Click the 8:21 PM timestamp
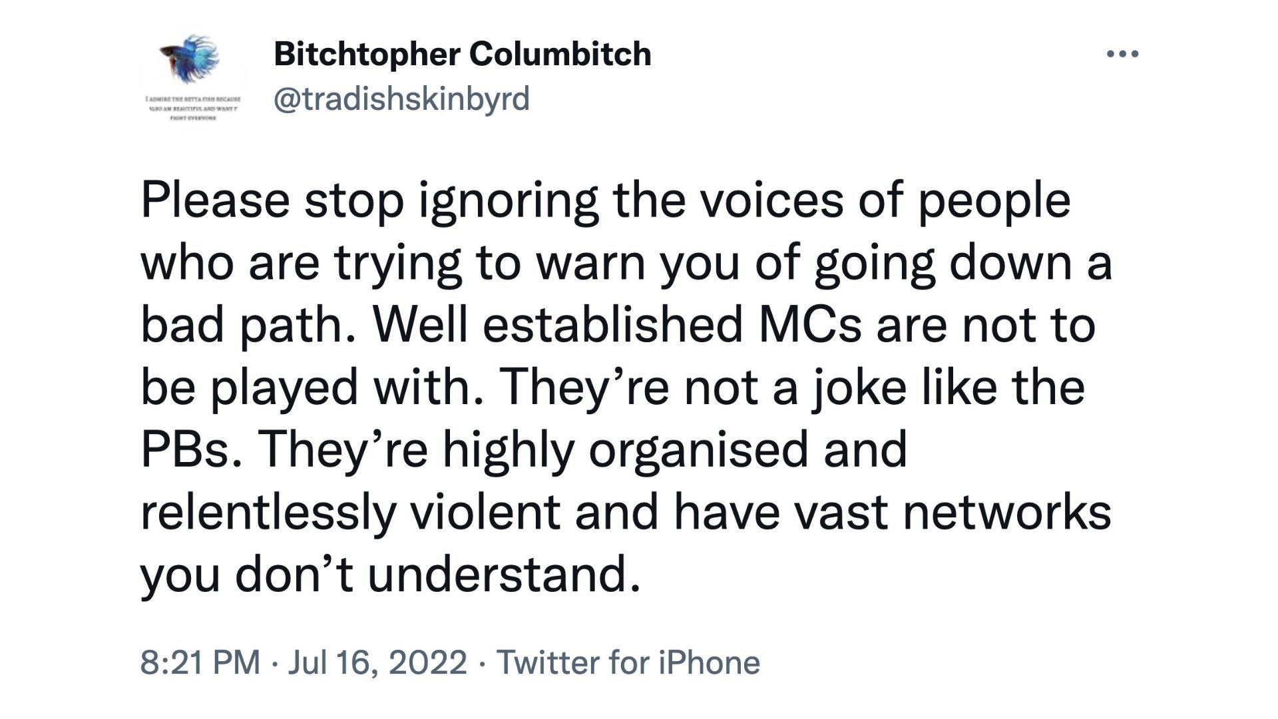The image size is (1278, 719). coord(200,662)
